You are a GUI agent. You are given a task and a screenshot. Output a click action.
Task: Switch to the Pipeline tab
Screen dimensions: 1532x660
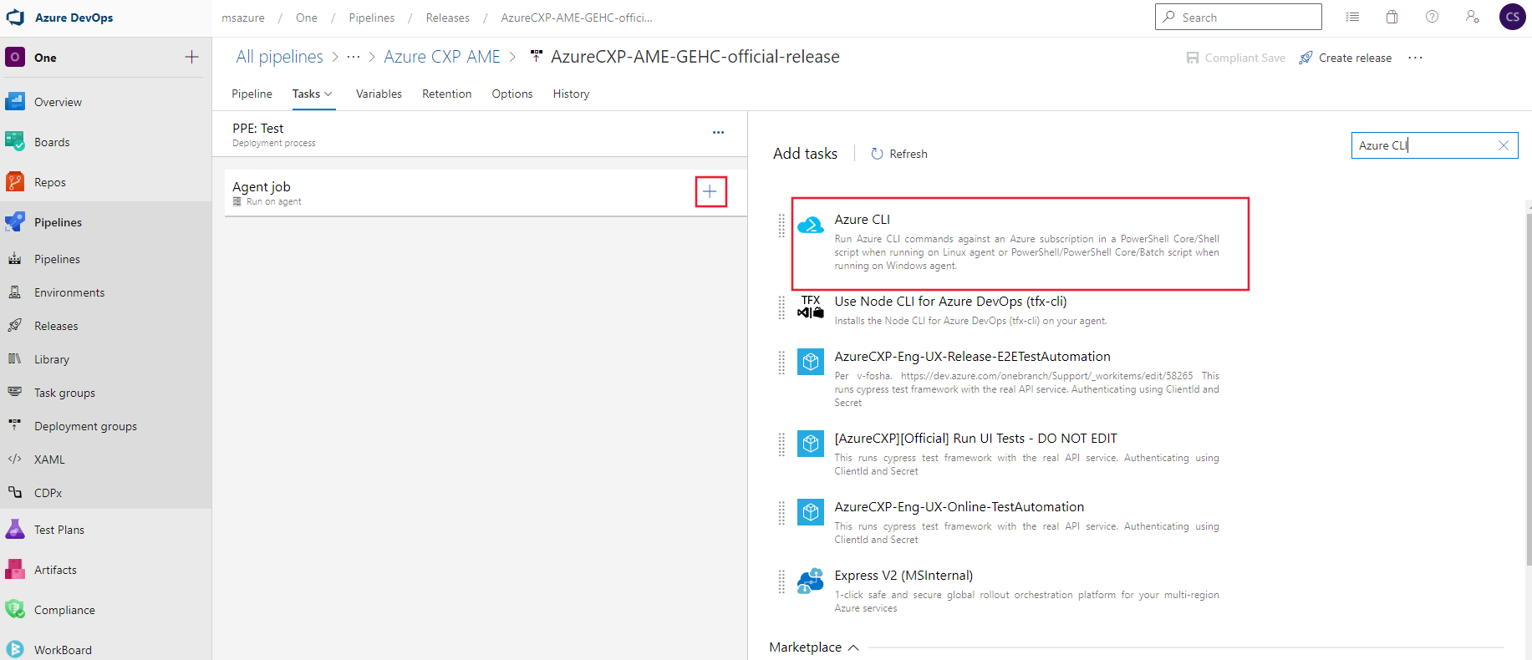coord(252,94)
